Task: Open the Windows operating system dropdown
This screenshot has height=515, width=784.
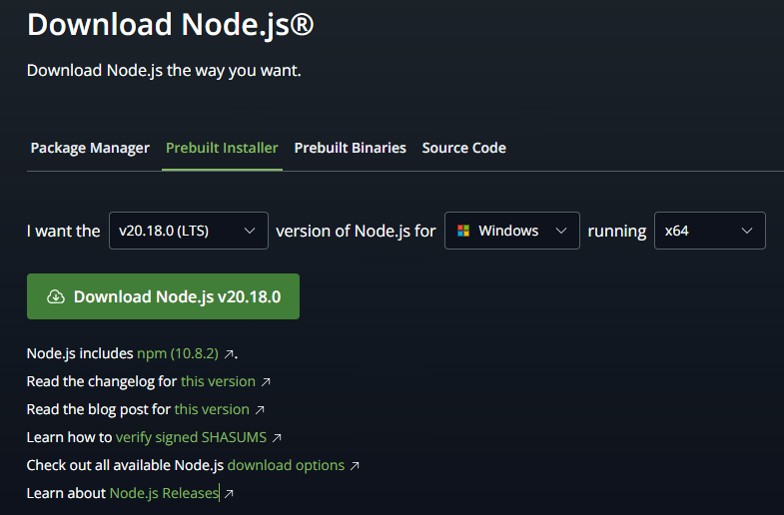Action: pyautogui.click(x=512, y=231)
